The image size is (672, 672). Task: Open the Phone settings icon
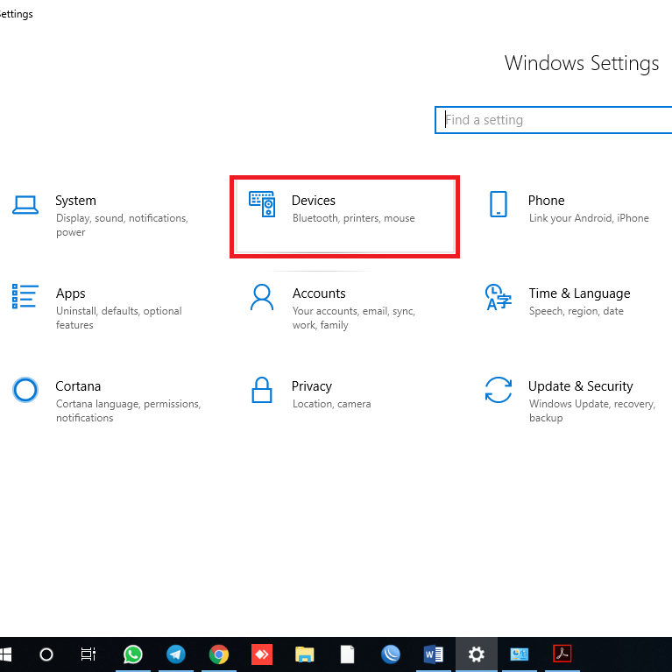tap(498, 204)
